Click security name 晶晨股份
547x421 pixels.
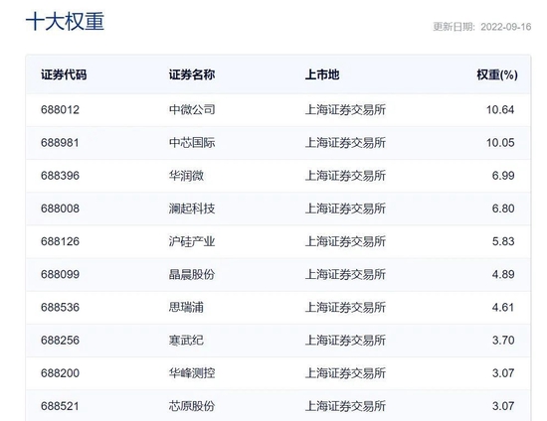coord(192,274)
